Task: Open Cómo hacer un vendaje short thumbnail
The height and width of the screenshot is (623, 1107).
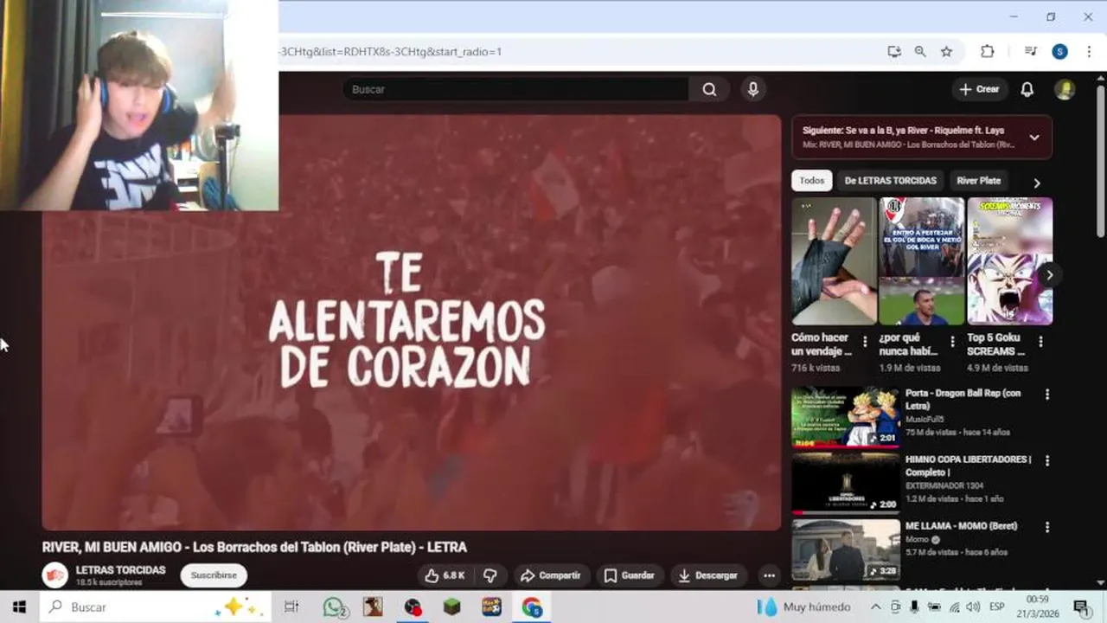Action: (x=834, y=261)
